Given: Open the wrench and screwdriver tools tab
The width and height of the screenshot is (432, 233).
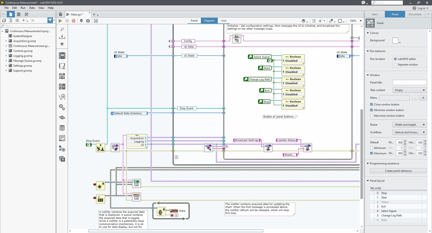Looking at the screenshot, I should pos(26,14).
